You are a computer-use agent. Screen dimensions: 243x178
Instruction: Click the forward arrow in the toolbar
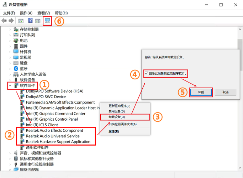pos(11,21)
